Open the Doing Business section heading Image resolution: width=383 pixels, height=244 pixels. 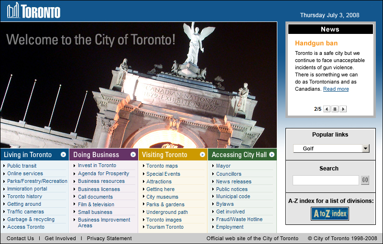(x=96, y=155)
